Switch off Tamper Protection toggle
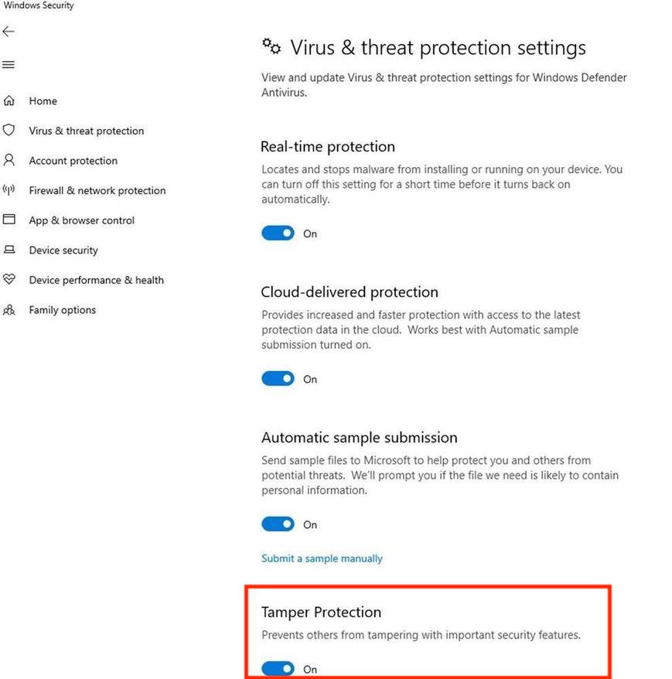The width and height of the screenshot is (672, 679). pyautogui.click(x=278, y=669)
